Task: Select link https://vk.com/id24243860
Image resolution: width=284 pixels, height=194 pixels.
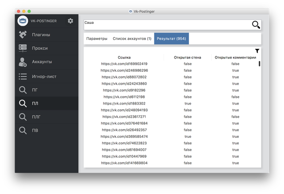Action: (124, 84)
